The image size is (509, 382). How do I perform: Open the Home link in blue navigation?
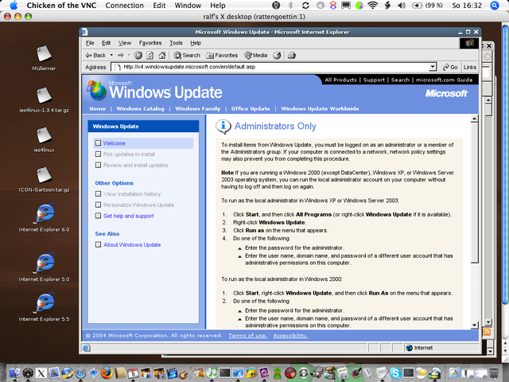pyautogui.click(x=97, y=108)
